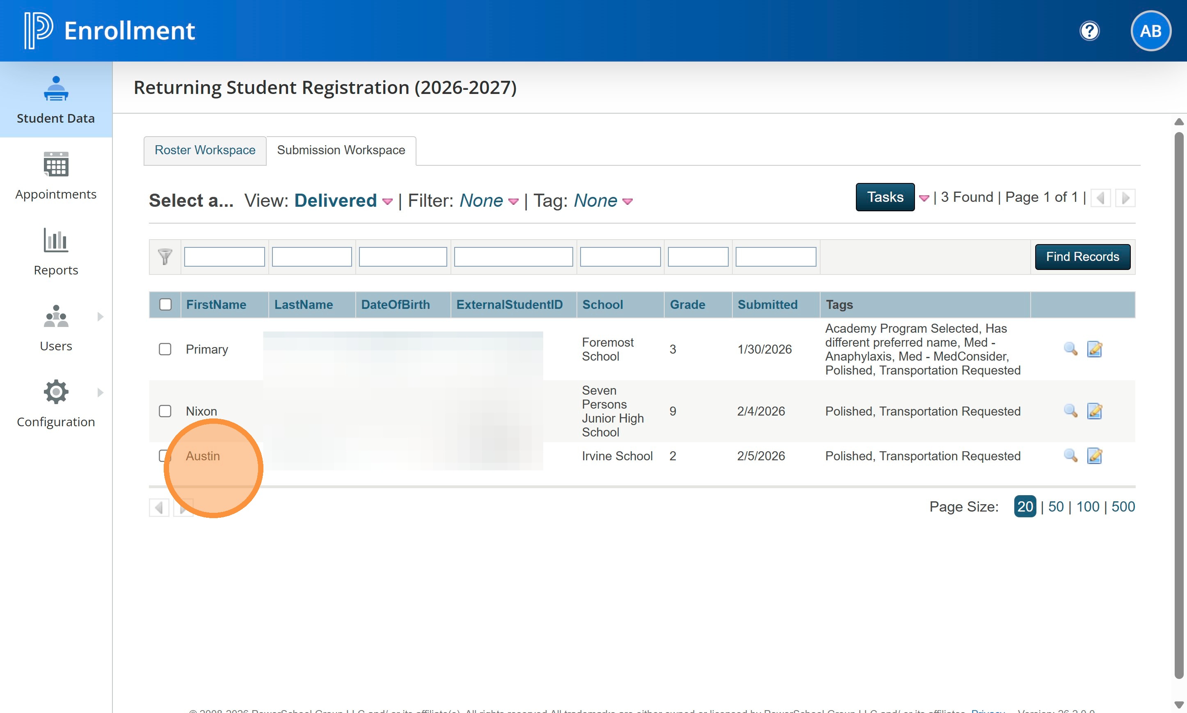
Task: View the Primary row with the magnifier icon
Action: pos(1070,349)
